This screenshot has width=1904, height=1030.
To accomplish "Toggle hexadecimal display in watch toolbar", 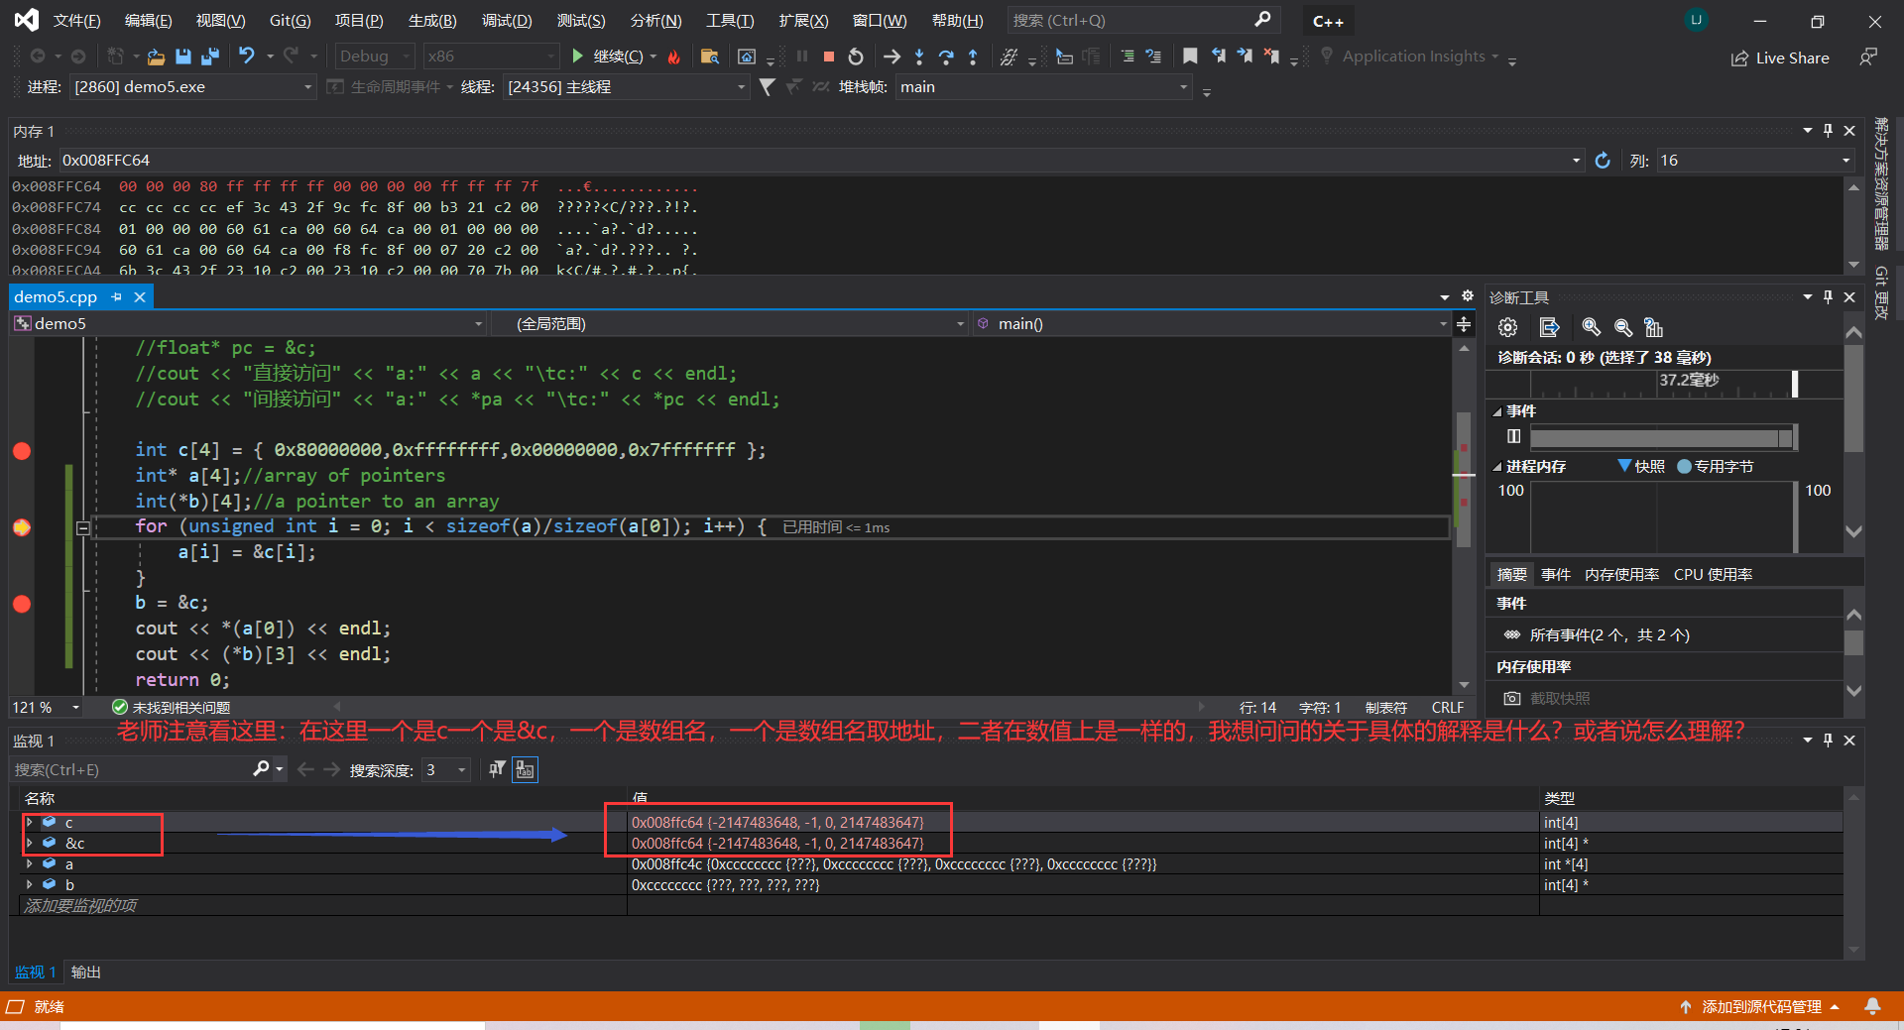I will 525,769.
